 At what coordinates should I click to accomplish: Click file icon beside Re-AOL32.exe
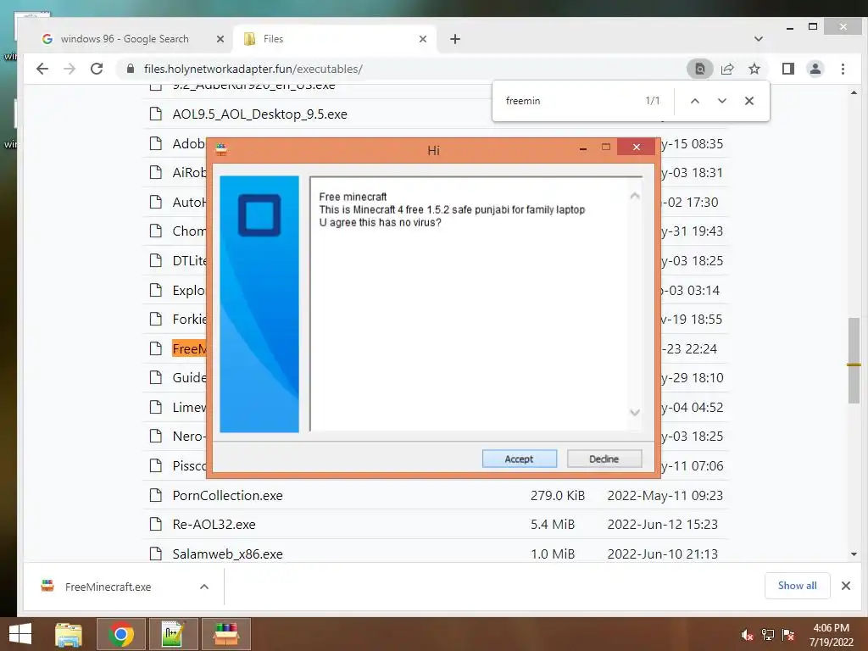tap(156, 524)
